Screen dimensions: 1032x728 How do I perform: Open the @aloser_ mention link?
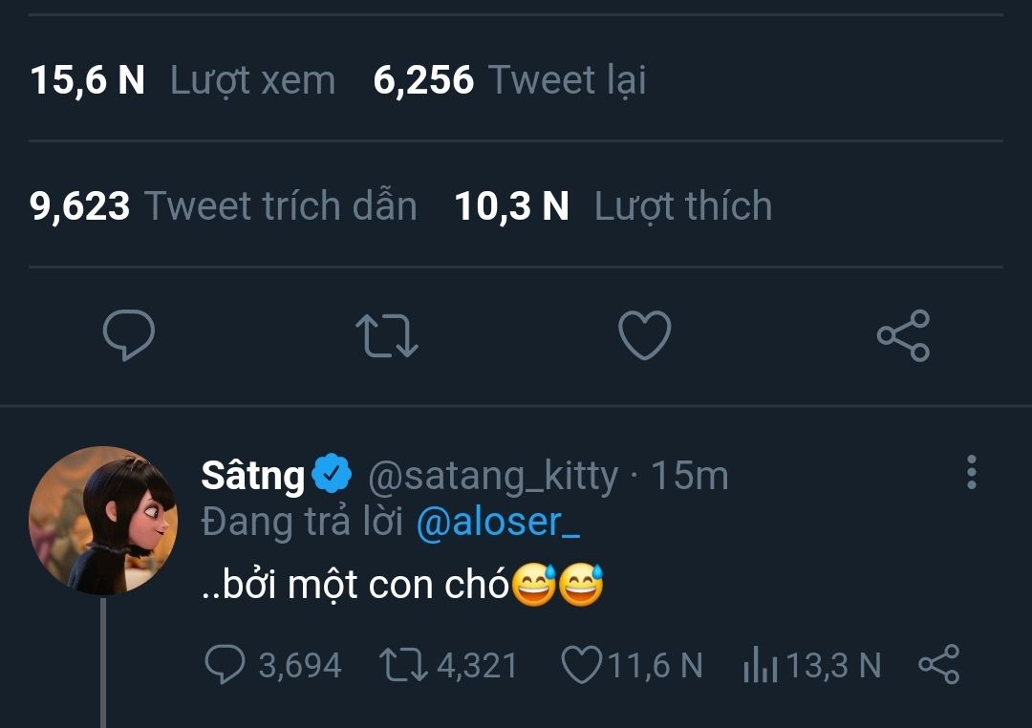[x=499, y=523]
